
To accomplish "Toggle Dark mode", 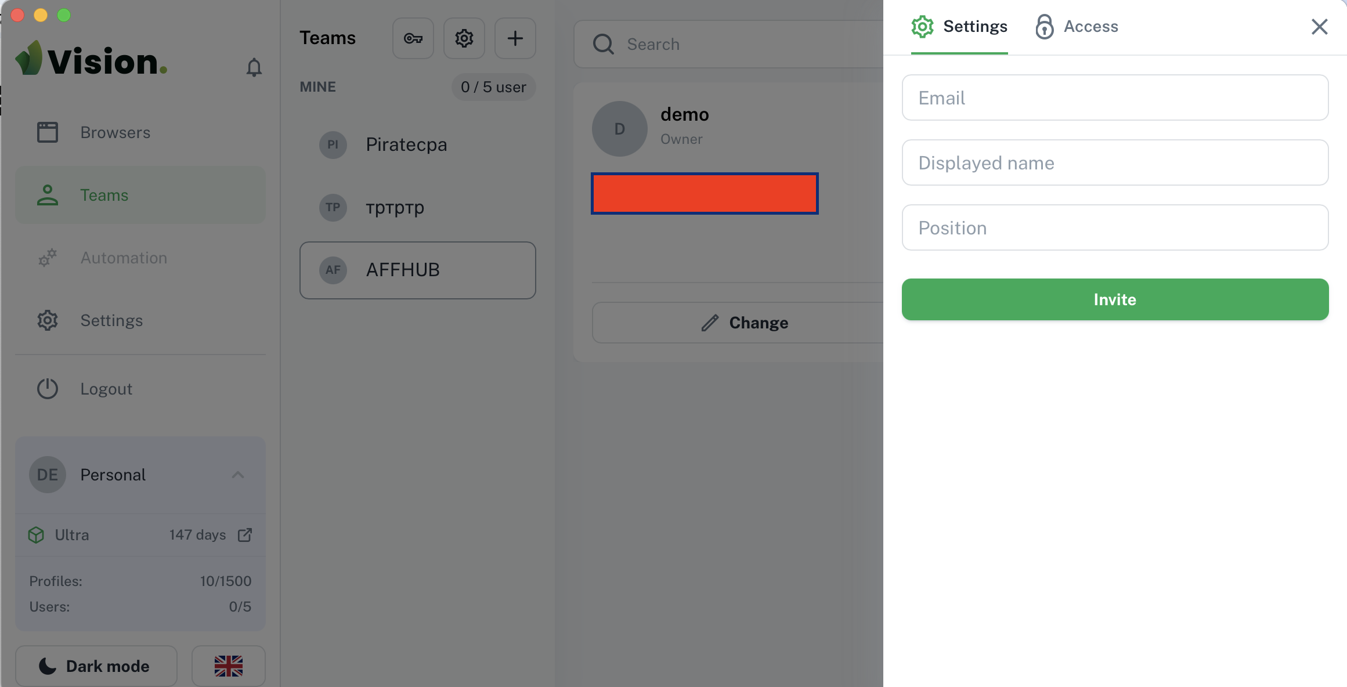I will tap(96, 666).
